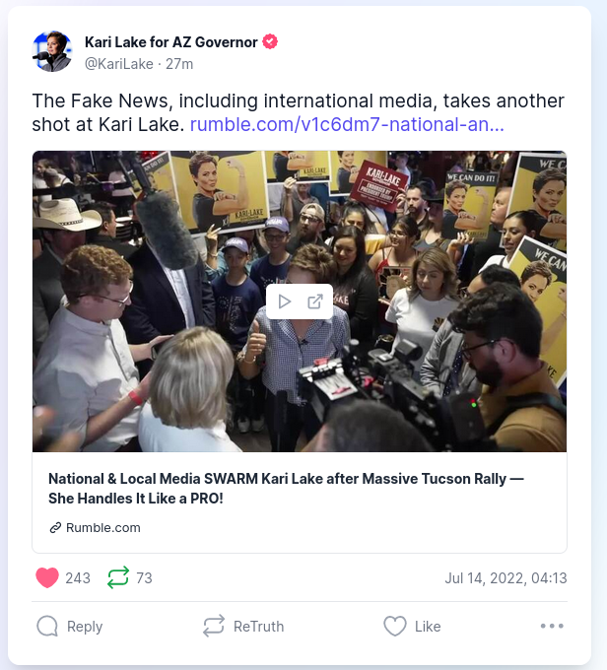Click the 'Kari Lake for AZ Governor' name
Screen dimensions: 607x670
171,42
